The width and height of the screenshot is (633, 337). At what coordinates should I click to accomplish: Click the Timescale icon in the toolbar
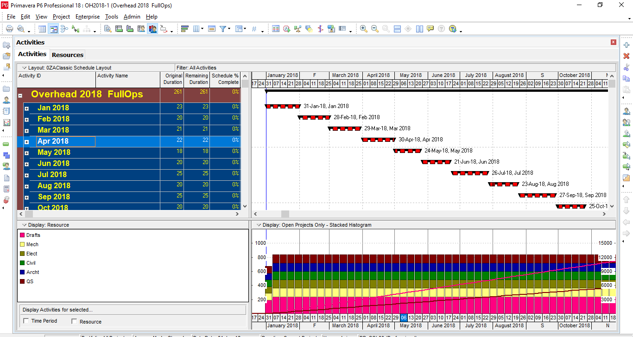click(x=212, y=29)
